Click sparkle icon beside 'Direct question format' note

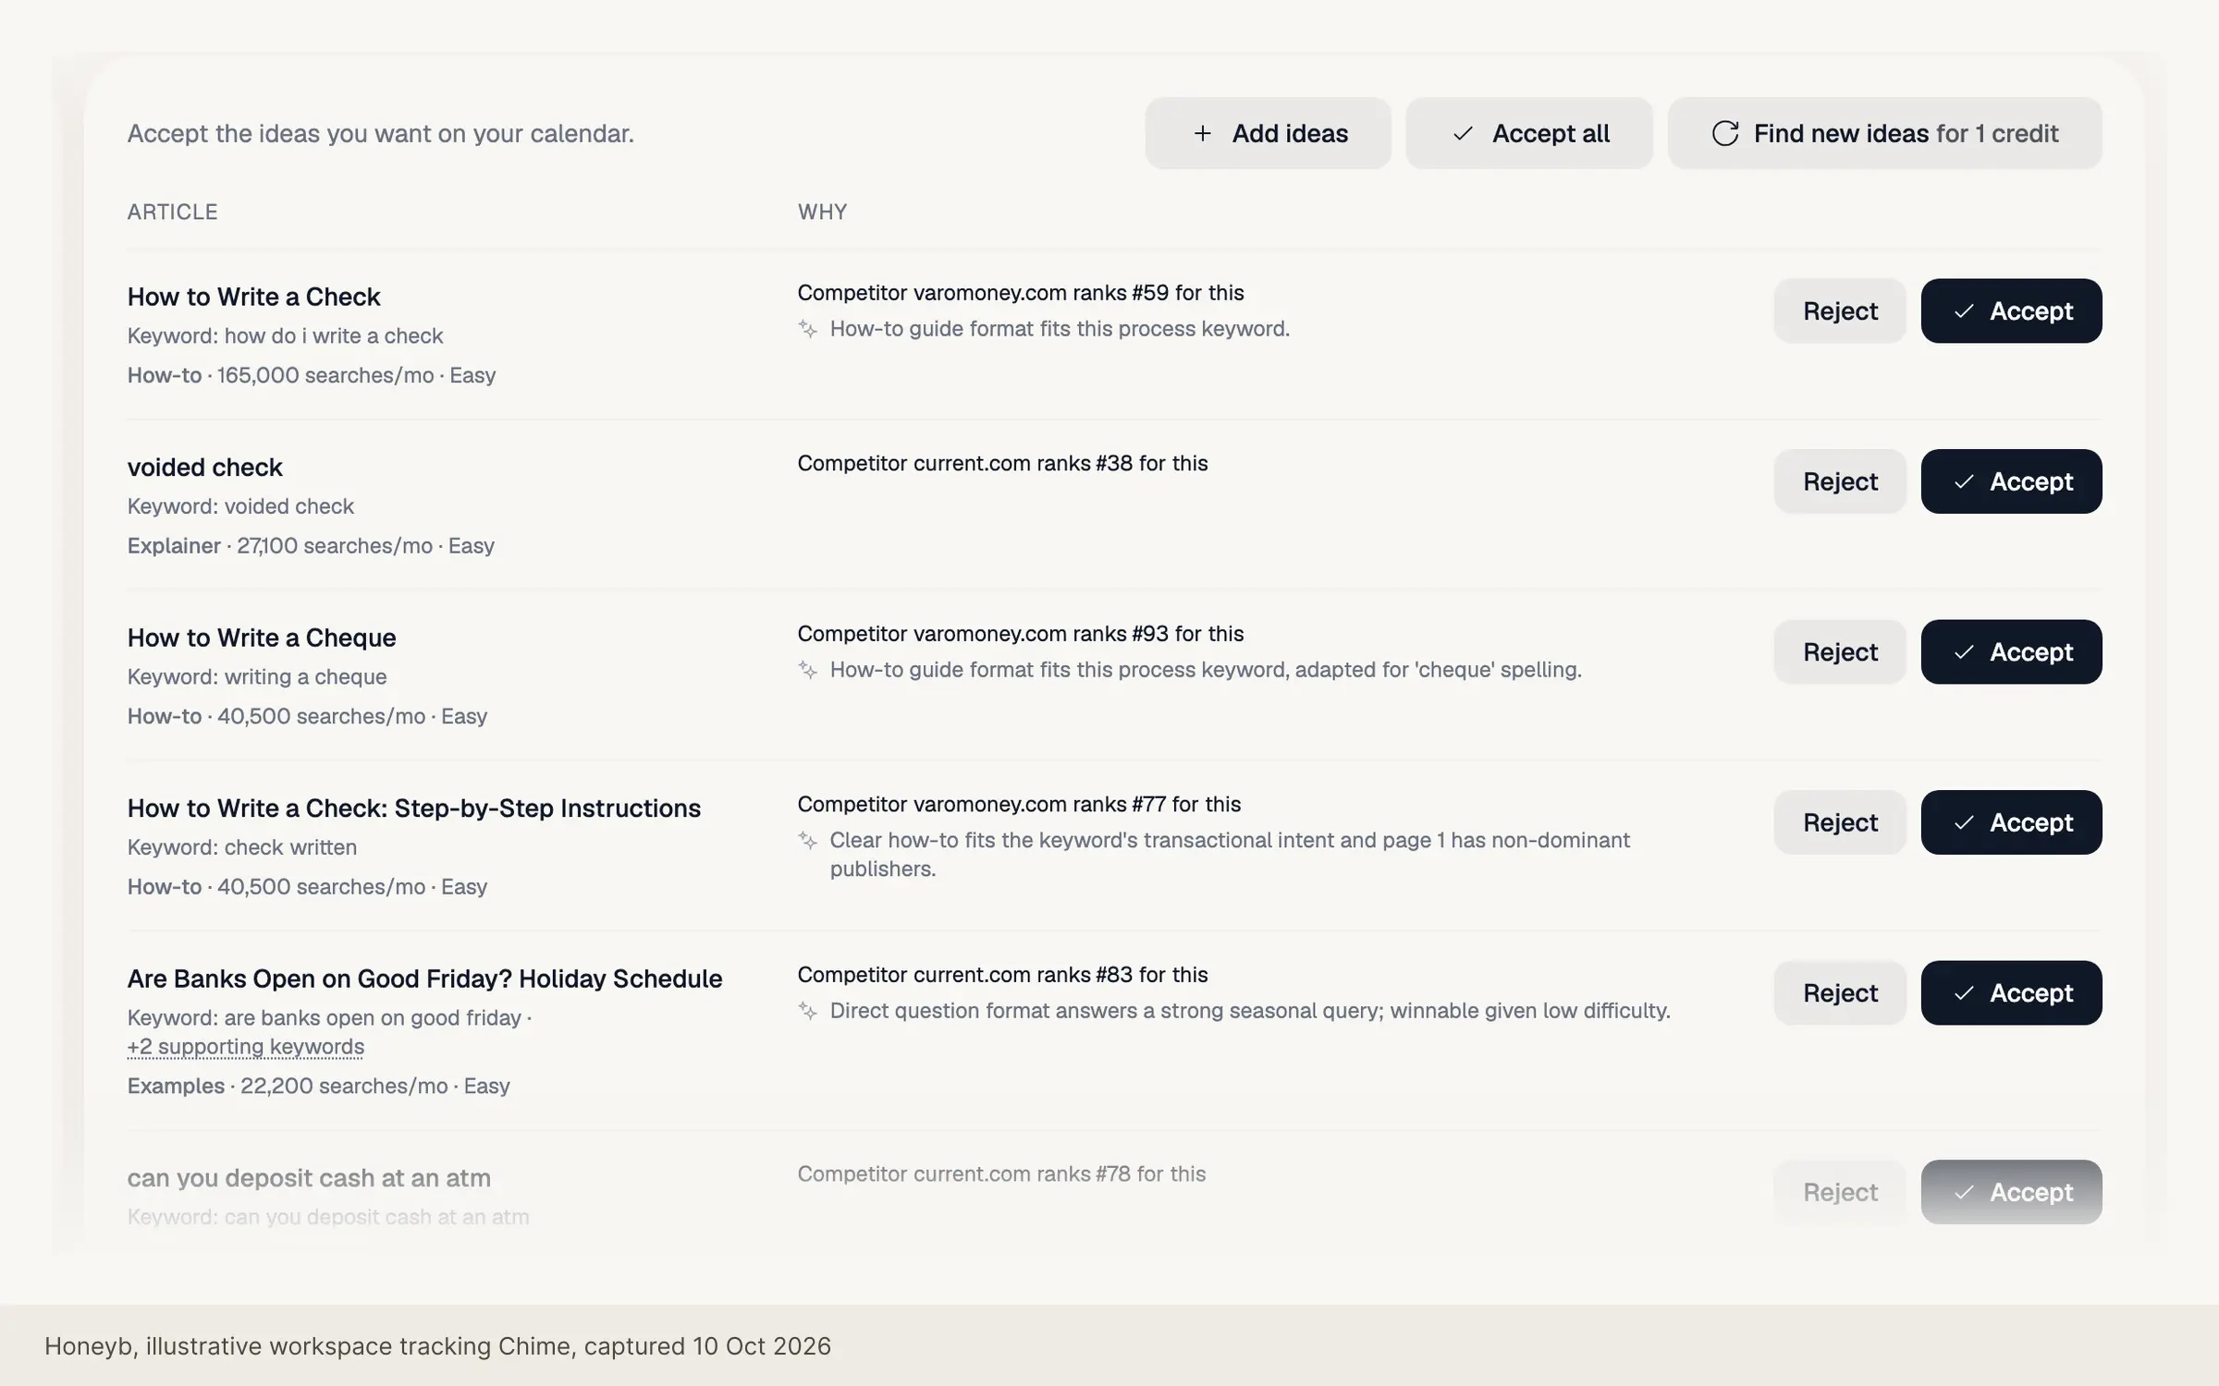(x=808, y=1011)
